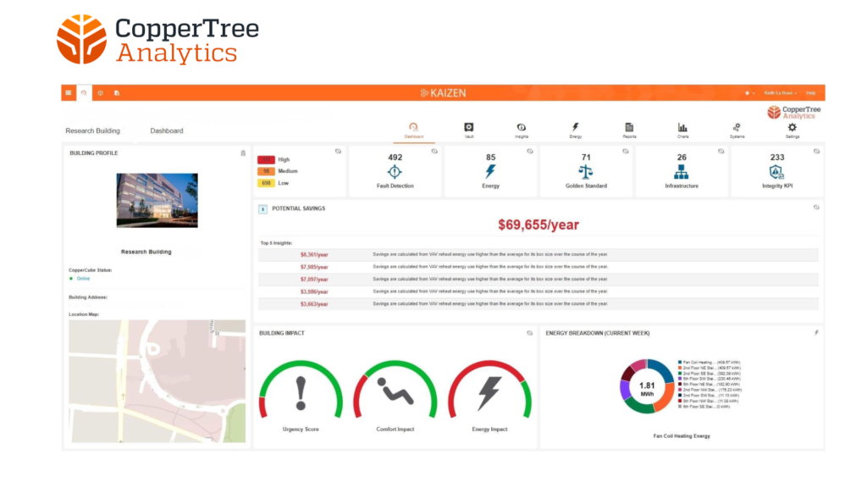Select the Energy Impact gauge
The image size is (867, 488).
(490, 390)
